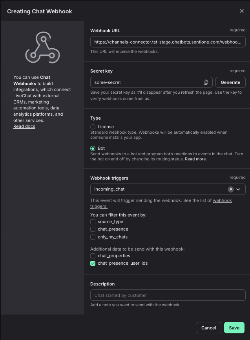
Task: Generate a new secret key
Action: click(230, 82)
